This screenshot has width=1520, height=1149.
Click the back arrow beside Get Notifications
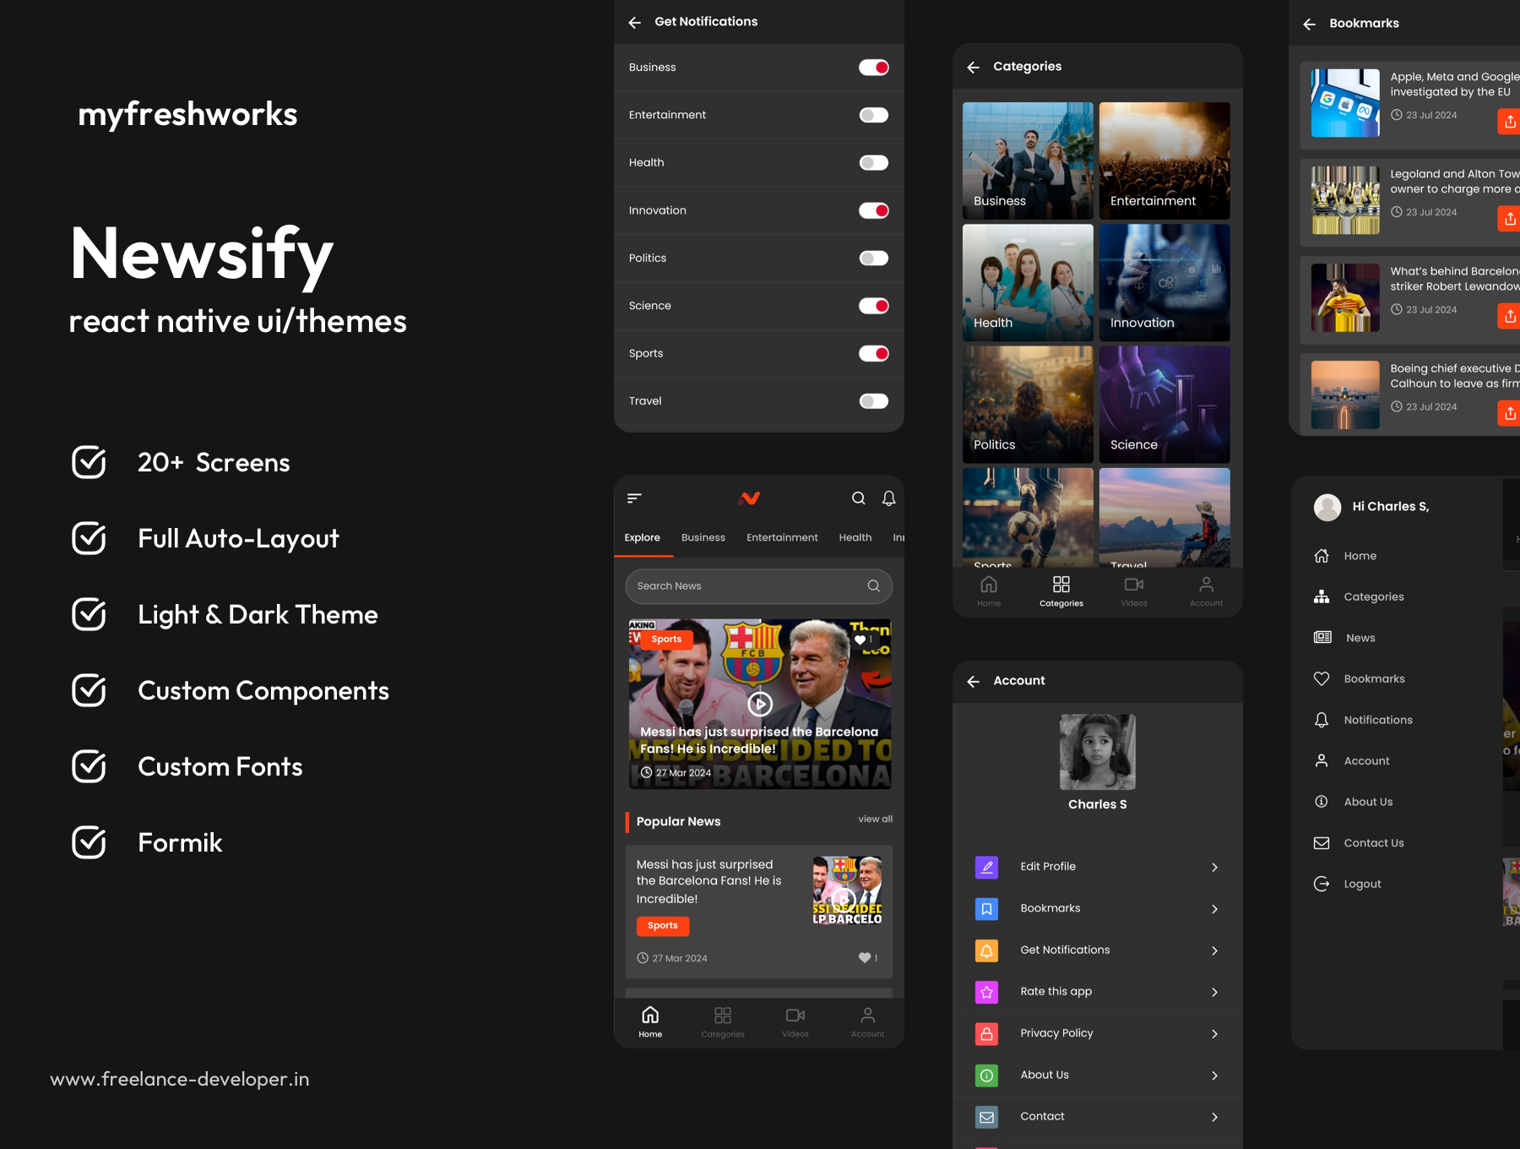[x=635, y=23]
